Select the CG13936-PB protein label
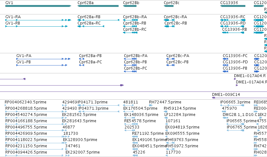267x157 pixels. [x=235, y=68]
